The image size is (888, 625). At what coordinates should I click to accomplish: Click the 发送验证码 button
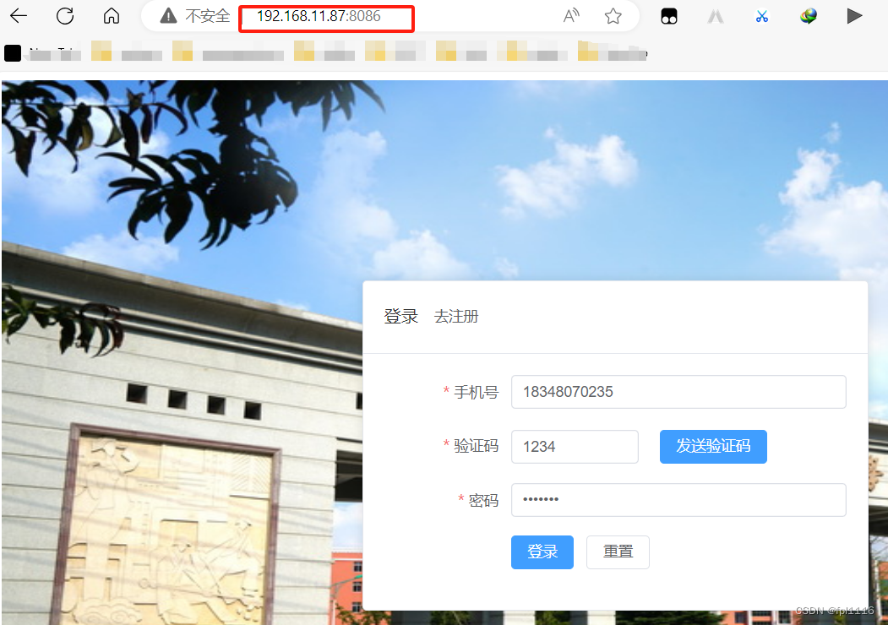[714, 447]
